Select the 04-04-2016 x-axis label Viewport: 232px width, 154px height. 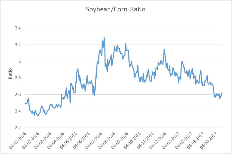click(x=56, y=140)
